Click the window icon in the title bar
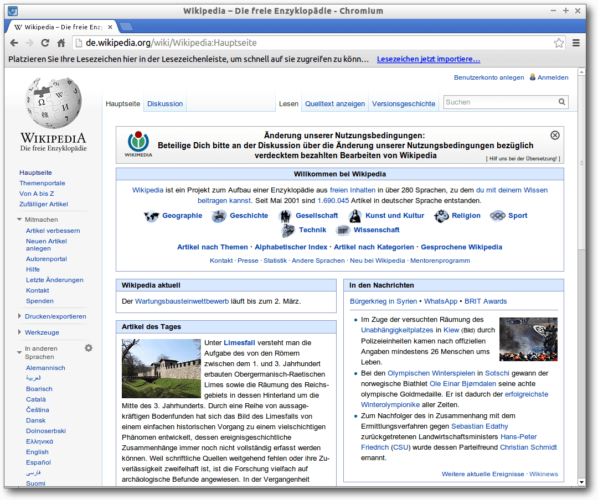This screenshot has height=500, width=598. coord(13,11)
